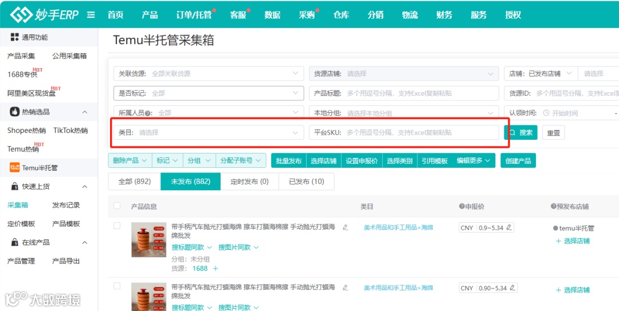
Task: Click the 选择店铺 toolbar button
Action: point(324,160)
